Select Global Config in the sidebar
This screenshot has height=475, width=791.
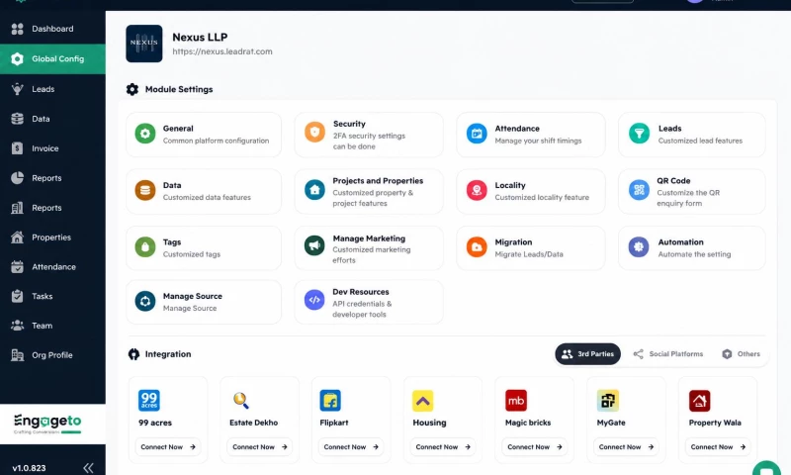click(x=52, y=58)
